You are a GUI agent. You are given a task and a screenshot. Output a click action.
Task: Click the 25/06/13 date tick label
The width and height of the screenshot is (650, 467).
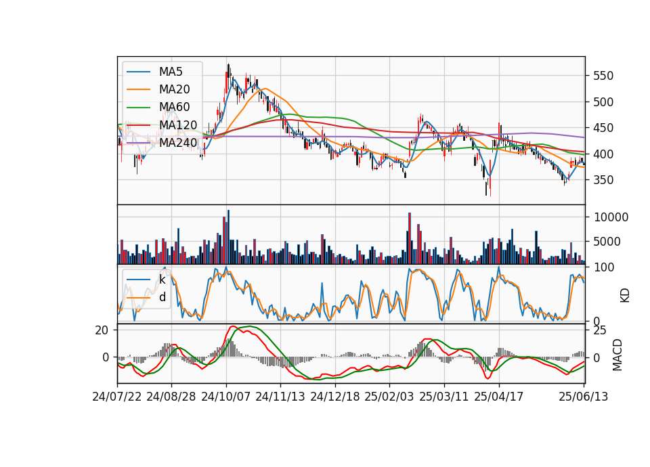[583, 397]
